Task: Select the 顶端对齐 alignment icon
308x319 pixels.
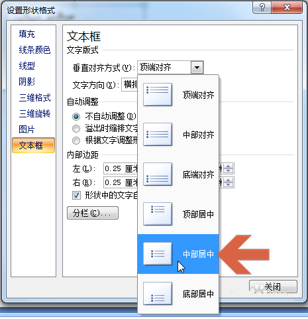Action: click(x=158, y=94)
